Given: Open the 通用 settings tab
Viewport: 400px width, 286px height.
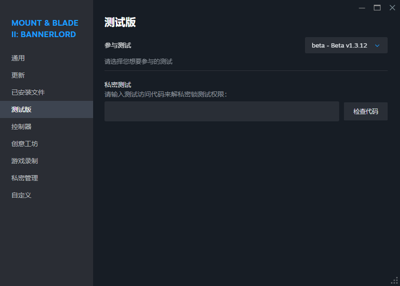Looking at the screenshot, I should click(x=18, y=58).
